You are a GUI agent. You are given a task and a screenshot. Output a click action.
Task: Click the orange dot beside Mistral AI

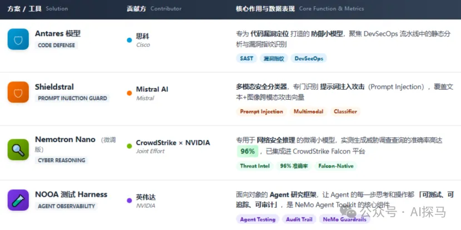pyautogui.click(x=130, y=93)
